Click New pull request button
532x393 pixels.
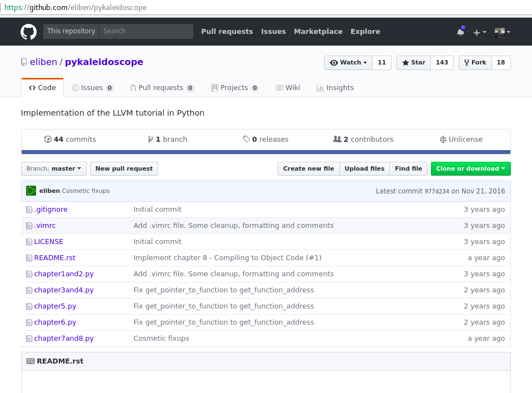124,169
